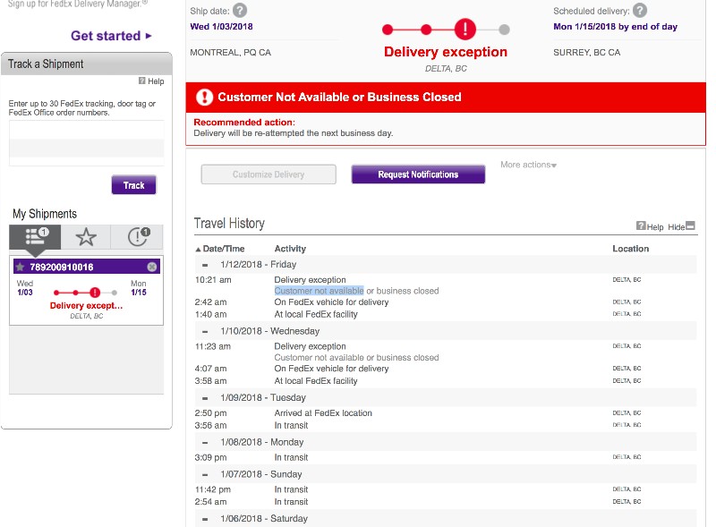Open the shipment list tab in My Shipments
The image size is (716, 527).
(x=35, y=237)
